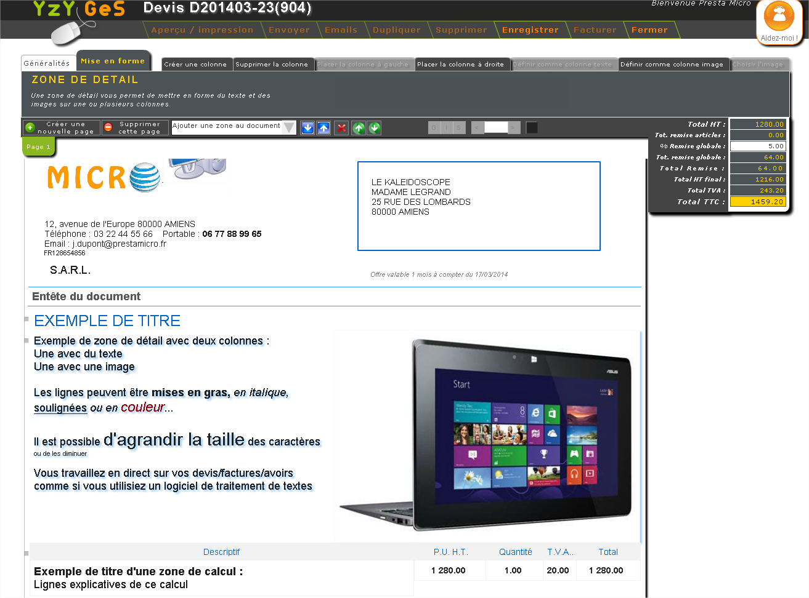Click the blue insert-zone-above arrow icon
The height and width of the screenshot is (598, 809).
click(323, 127)
